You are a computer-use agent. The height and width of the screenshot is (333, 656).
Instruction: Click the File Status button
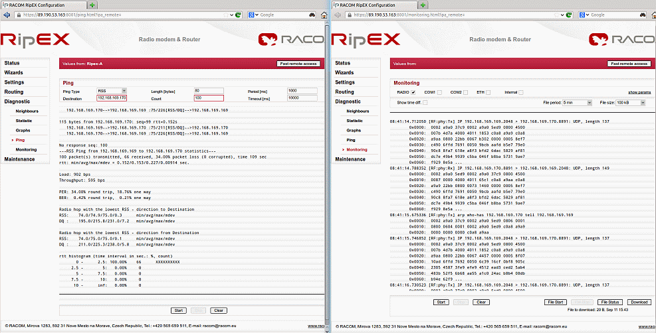610,302
